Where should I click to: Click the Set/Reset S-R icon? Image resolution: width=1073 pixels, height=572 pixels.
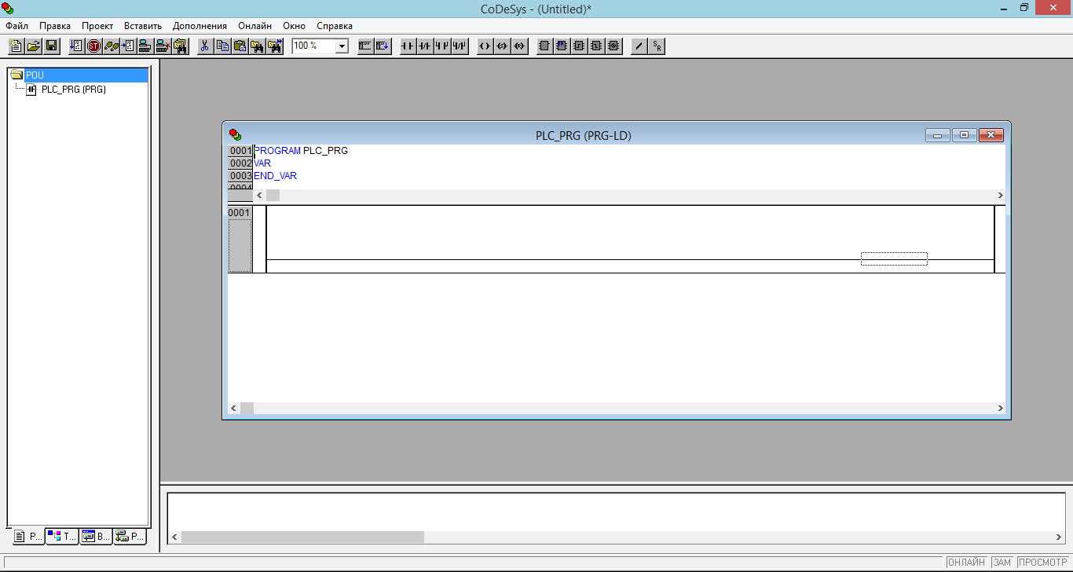click(657, 46)
